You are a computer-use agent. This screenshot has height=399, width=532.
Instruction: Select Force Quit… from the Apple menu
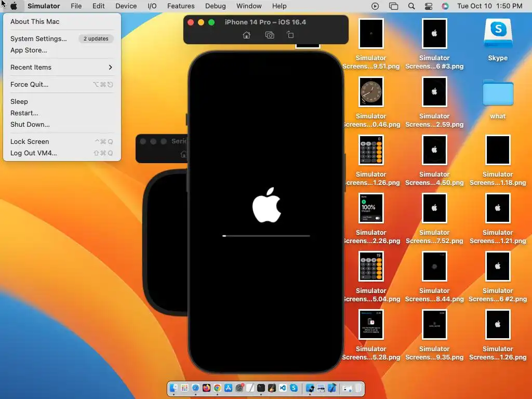[61, 85]
